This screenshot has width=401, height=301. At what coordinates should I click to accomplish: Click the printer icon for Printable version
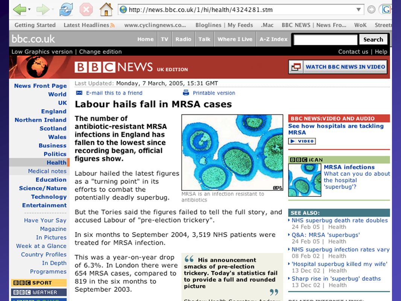186,93
